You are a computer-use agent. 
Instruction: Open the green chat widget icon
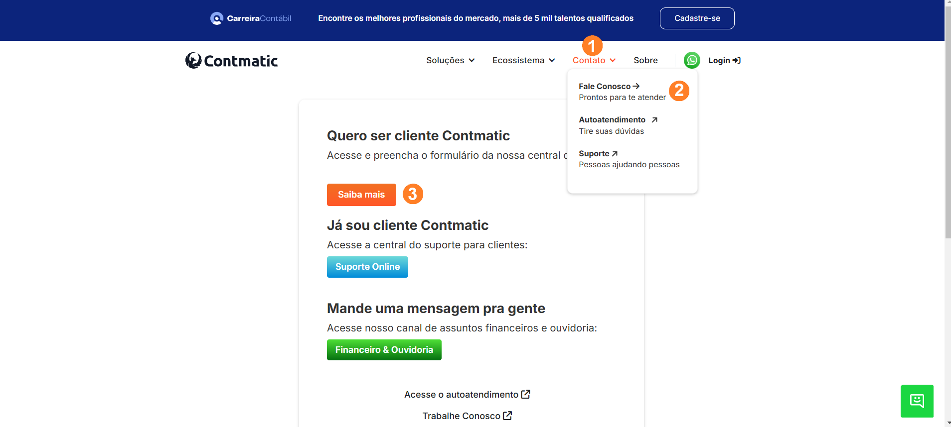917,401
